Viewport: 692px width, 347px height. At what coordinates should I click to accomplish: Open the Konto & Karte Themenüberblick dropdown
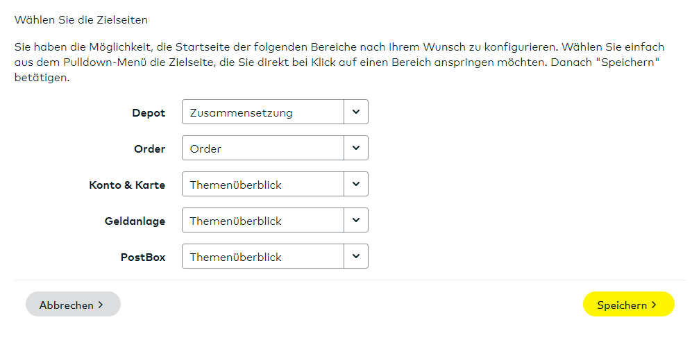pos(263,185)
